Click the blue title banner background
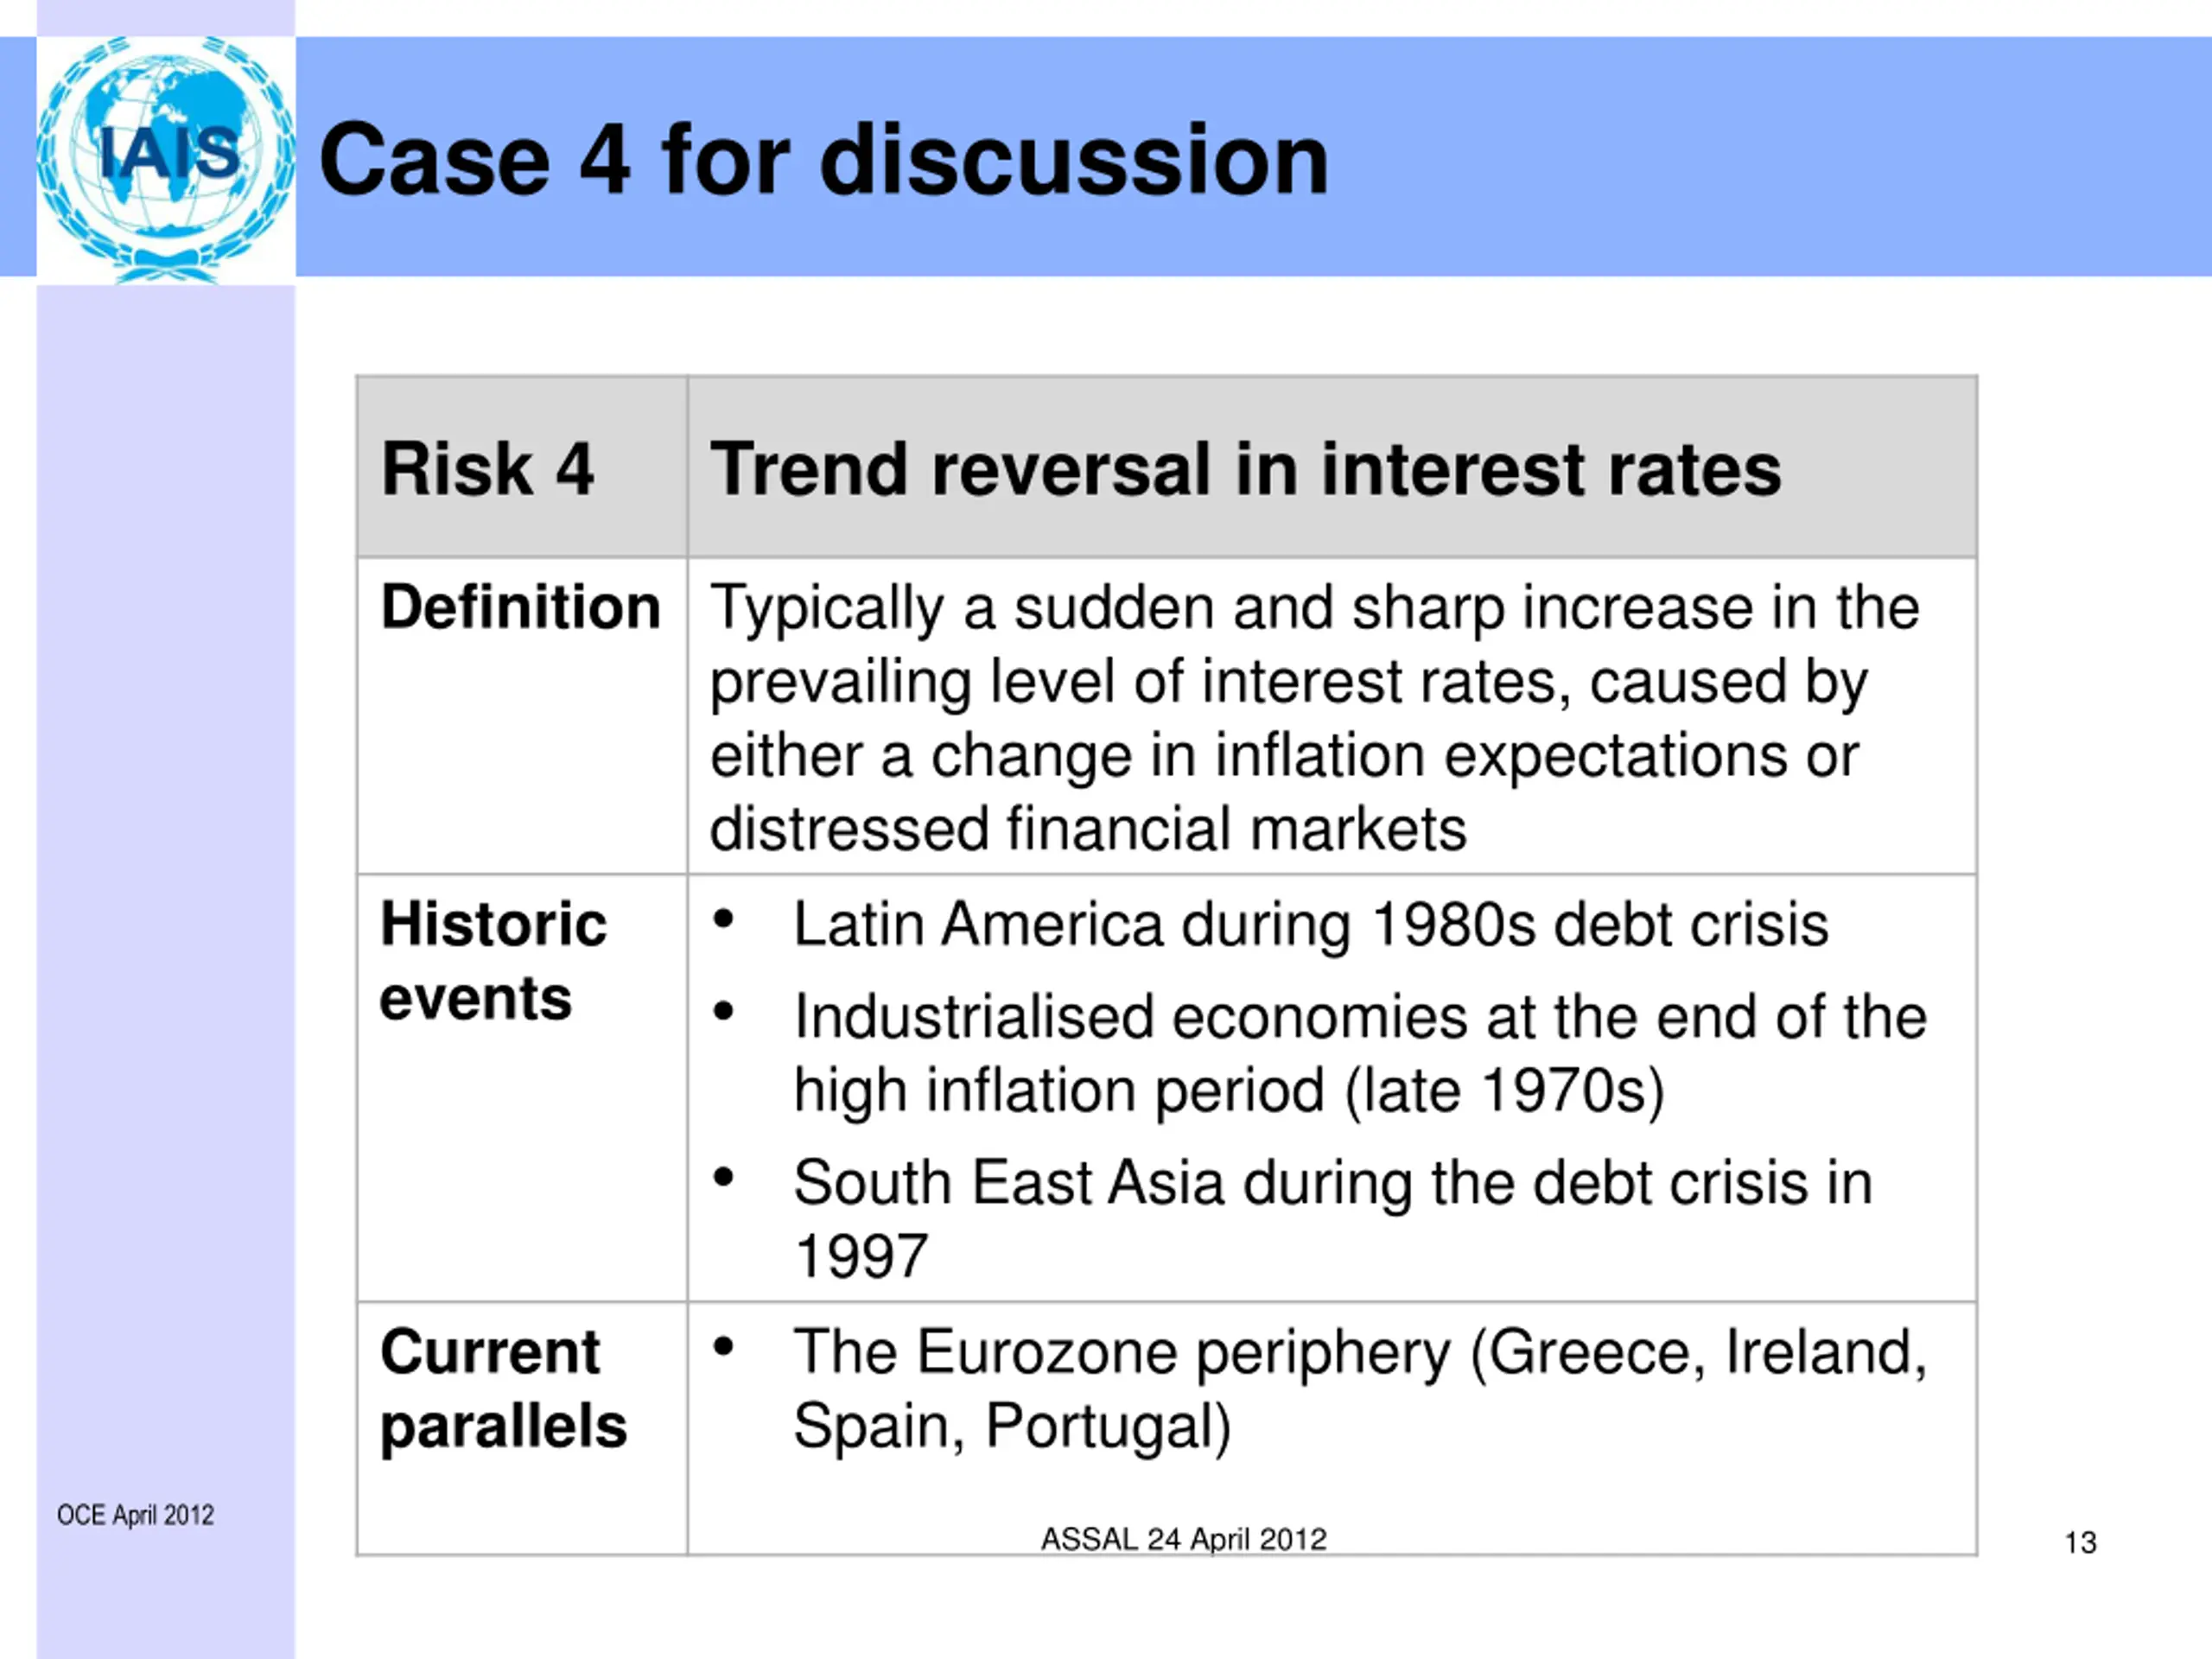This screenshot has width=2212, height=1659. coord(1760,157)
